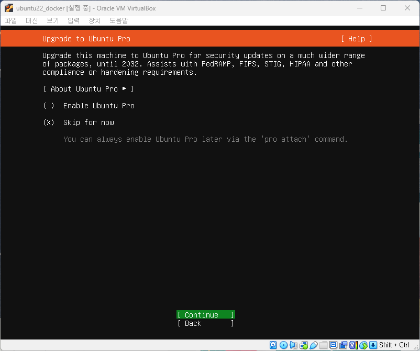Viewport: 420px width, 351px height.
Task: Click the mouse integration status icon
Action: 363,345
